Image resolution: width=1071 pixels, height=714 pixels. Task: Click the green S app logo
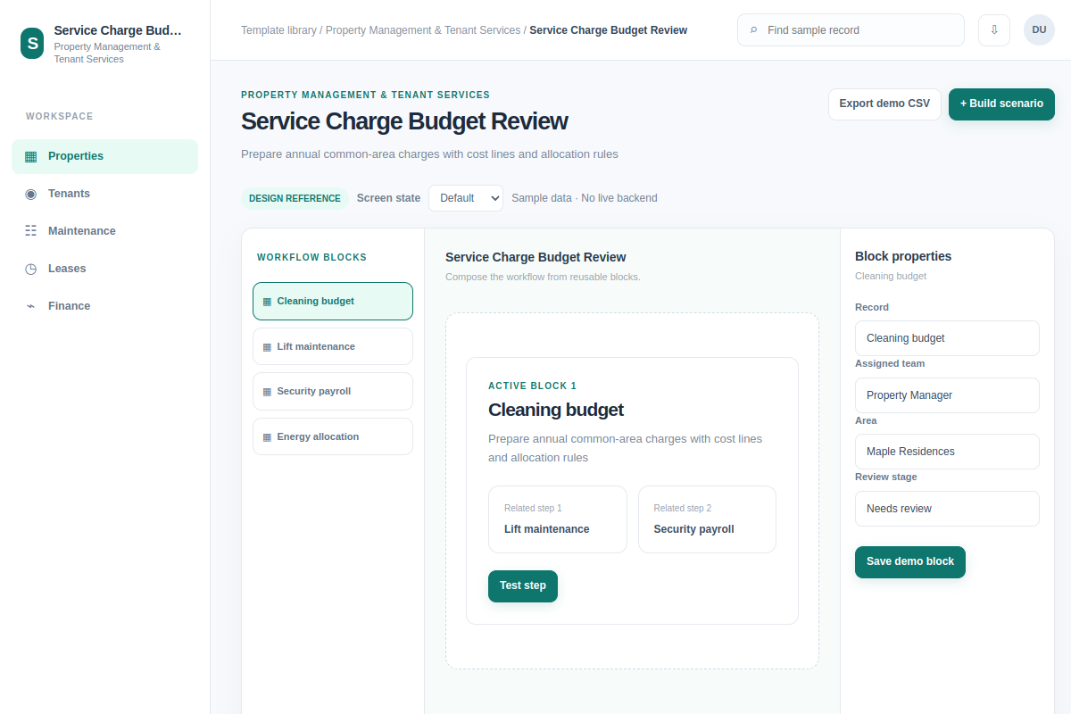click(32, 43)
